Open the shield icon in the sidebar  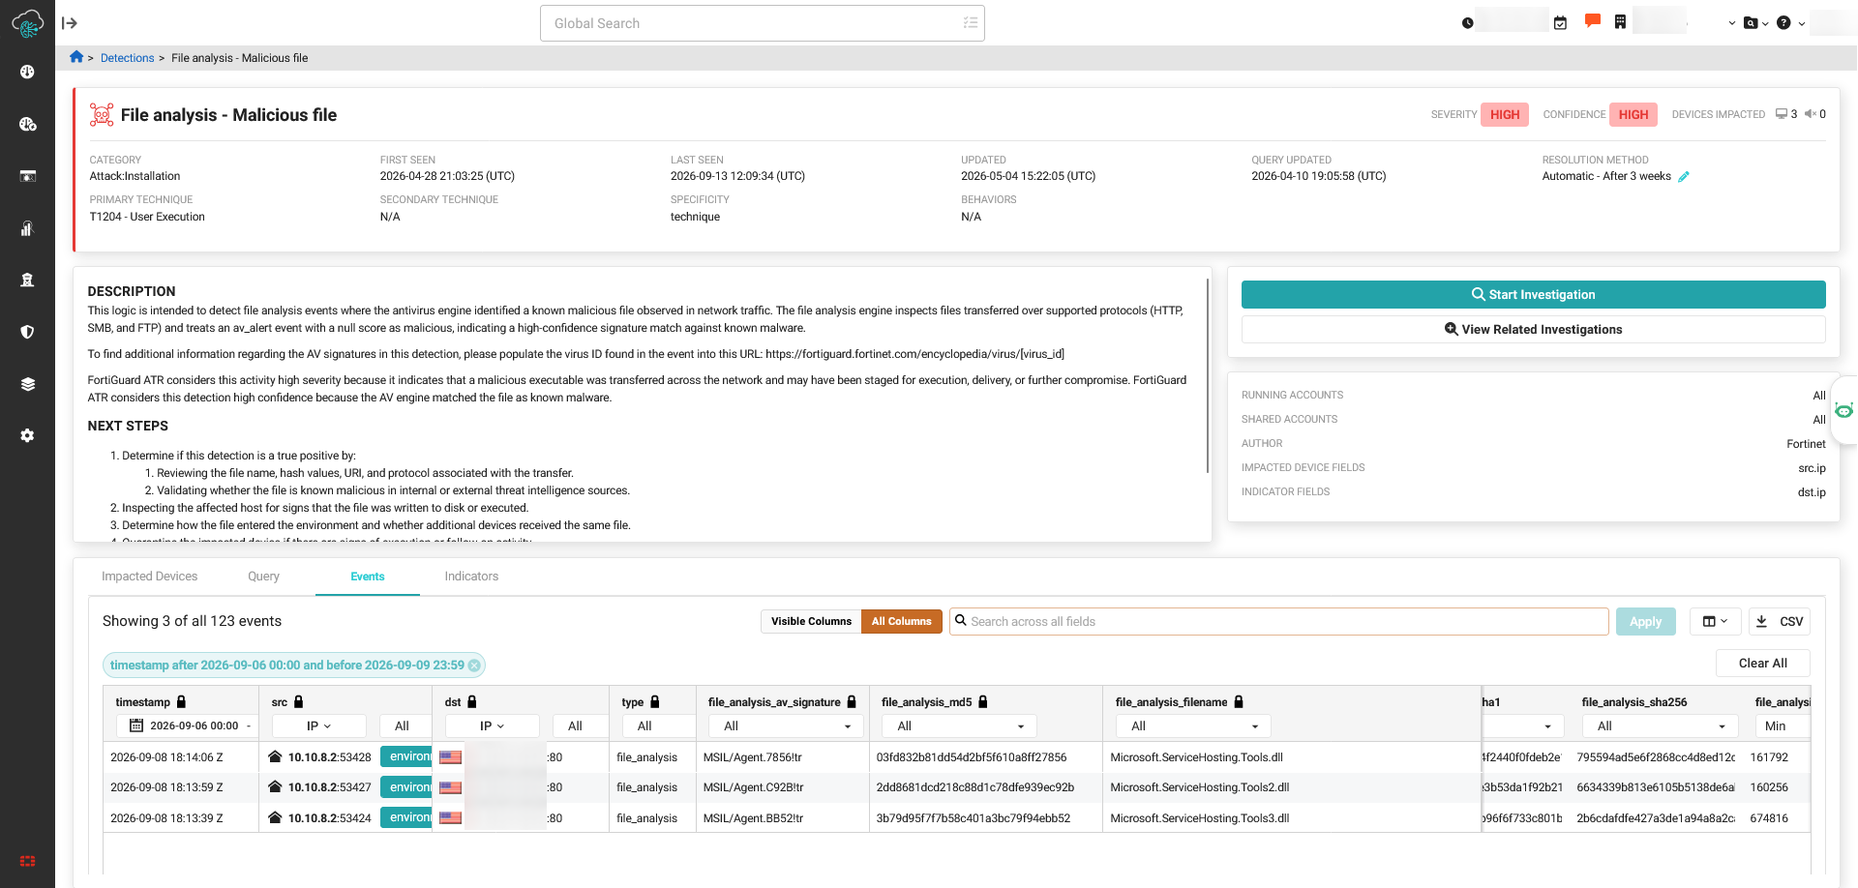click(27, 332)
